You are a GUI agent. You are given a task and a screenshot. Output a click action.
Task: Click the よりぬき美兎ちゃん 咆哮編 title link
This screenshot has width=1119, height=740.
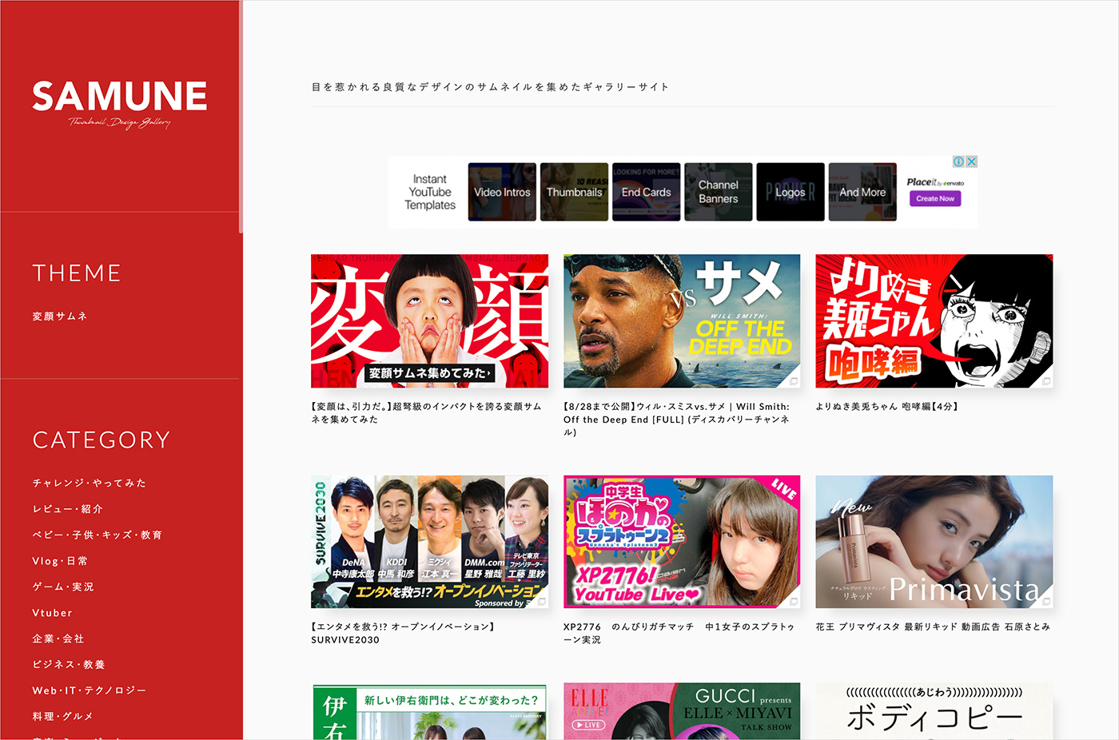tap(887, 407)
